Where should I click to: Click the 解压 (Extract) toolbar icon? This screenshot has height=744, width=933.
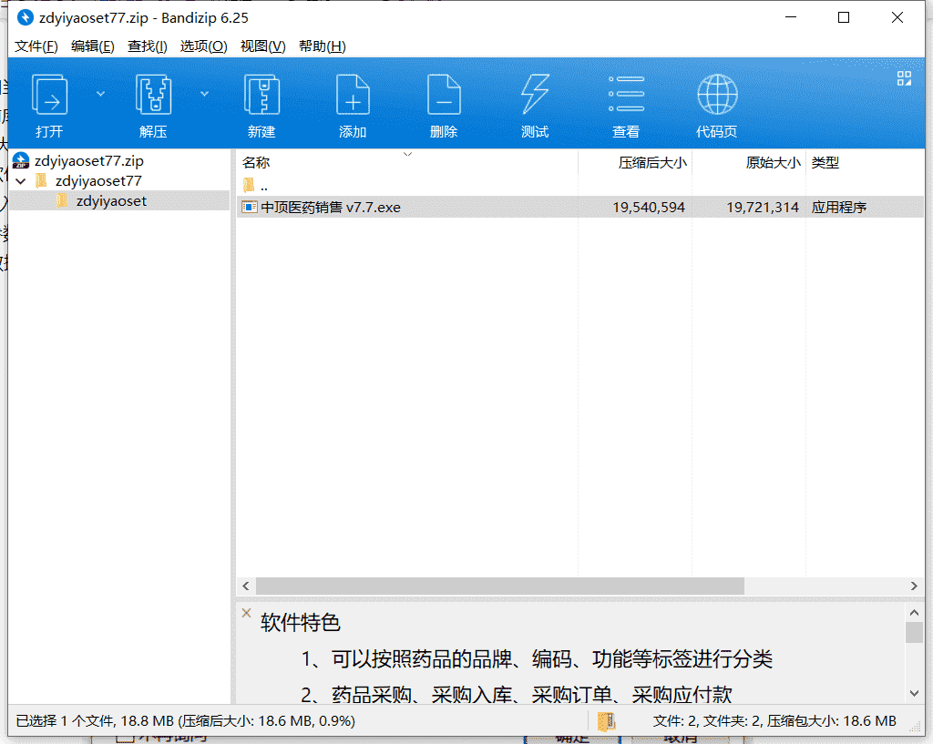tap(153, 95)
